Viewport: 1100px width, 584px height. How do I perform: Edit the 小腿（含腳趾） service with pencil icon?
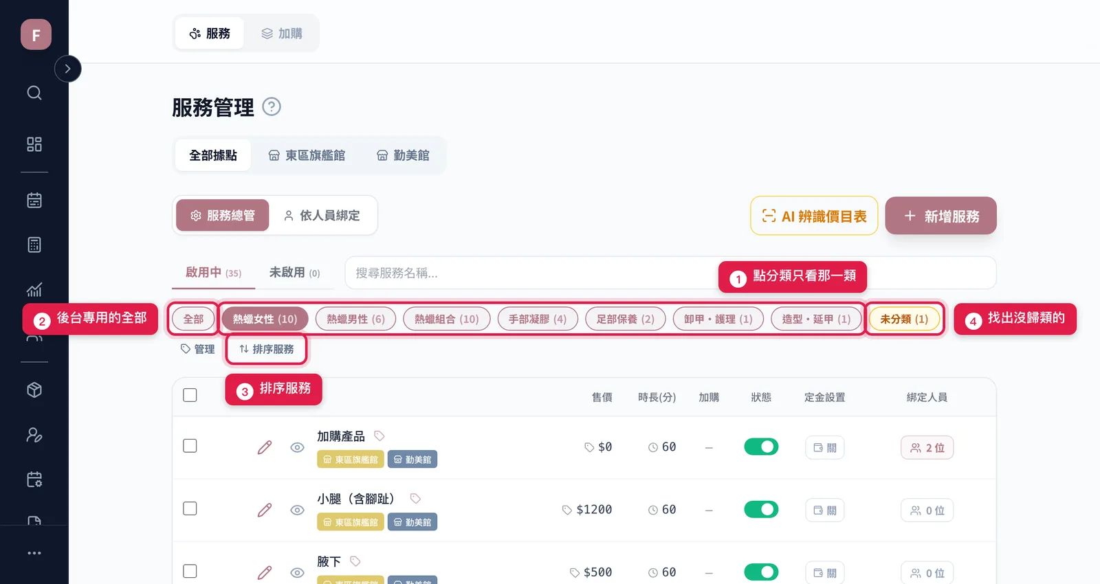(x=265, y=510)
